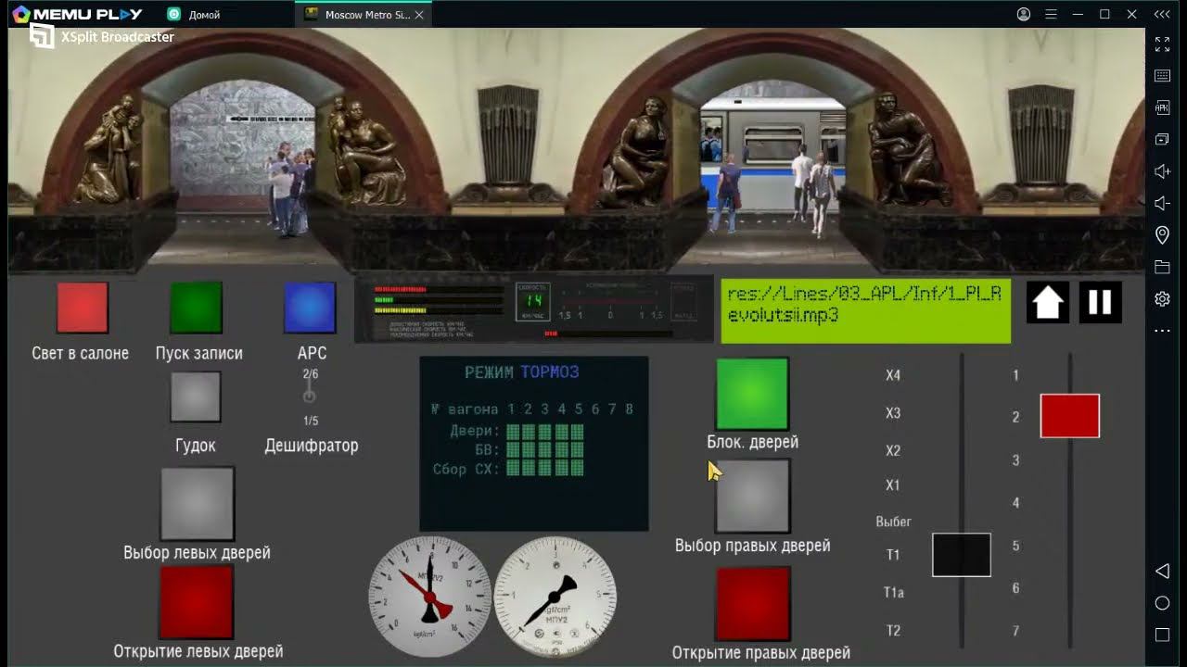The height and width of the screenshot is (667, 1187).
Task: Select brake valve position 7
Action: (x=1015, y=631)
